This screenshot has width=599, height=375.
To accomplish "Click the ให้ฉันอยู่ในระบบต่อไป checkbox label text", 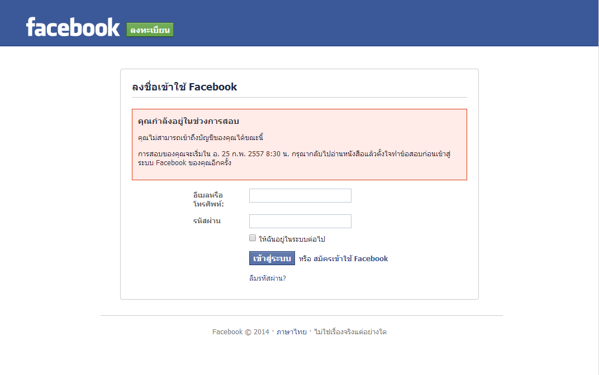I will pyautogui.click(x=292, y=239).
